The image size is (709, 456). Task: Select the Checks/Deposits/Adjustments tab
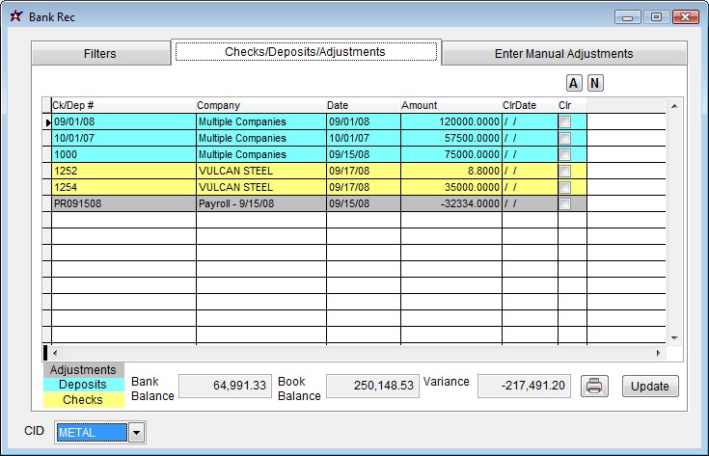pyautogui.click(x=305, y=52)
